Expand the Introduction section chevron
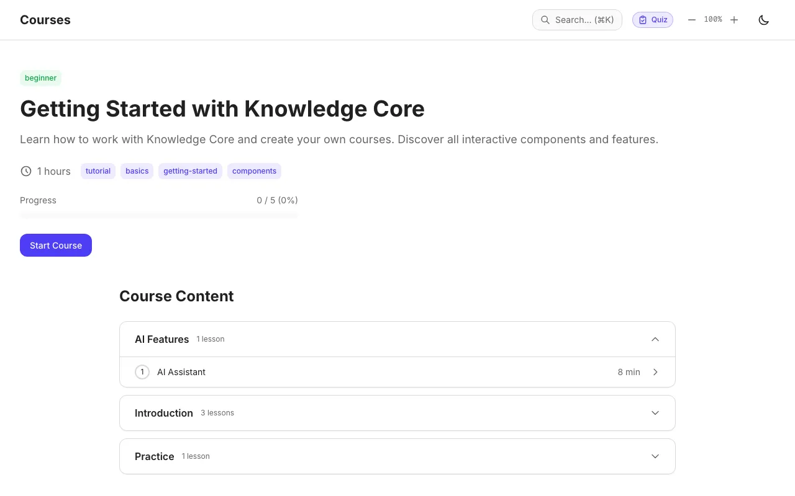The height and width of the screenshot is (496, 795). (655, 413)
